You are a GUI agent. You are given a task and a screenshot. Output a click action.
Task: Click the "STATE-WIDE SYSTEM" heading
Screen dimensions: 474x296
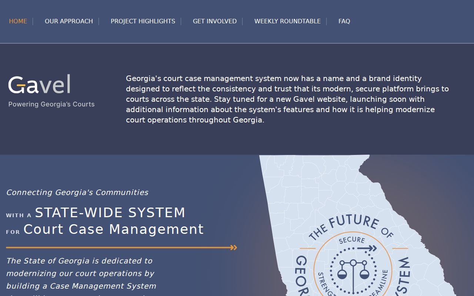coord(110,213)
